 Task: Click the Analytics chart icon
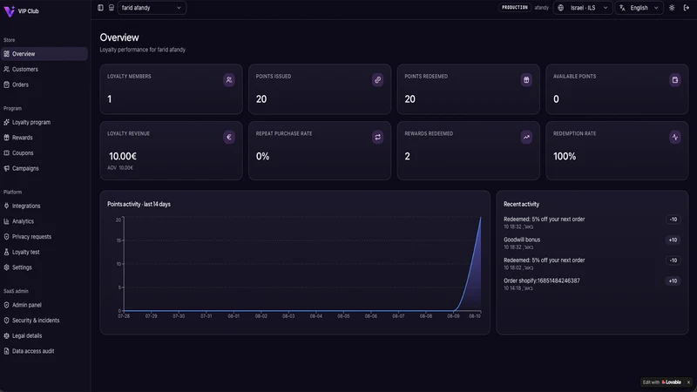[6, 221]
